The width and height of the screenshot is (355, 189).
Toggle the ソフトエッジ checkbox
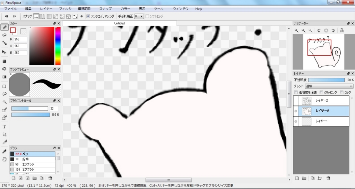point(147,16)
